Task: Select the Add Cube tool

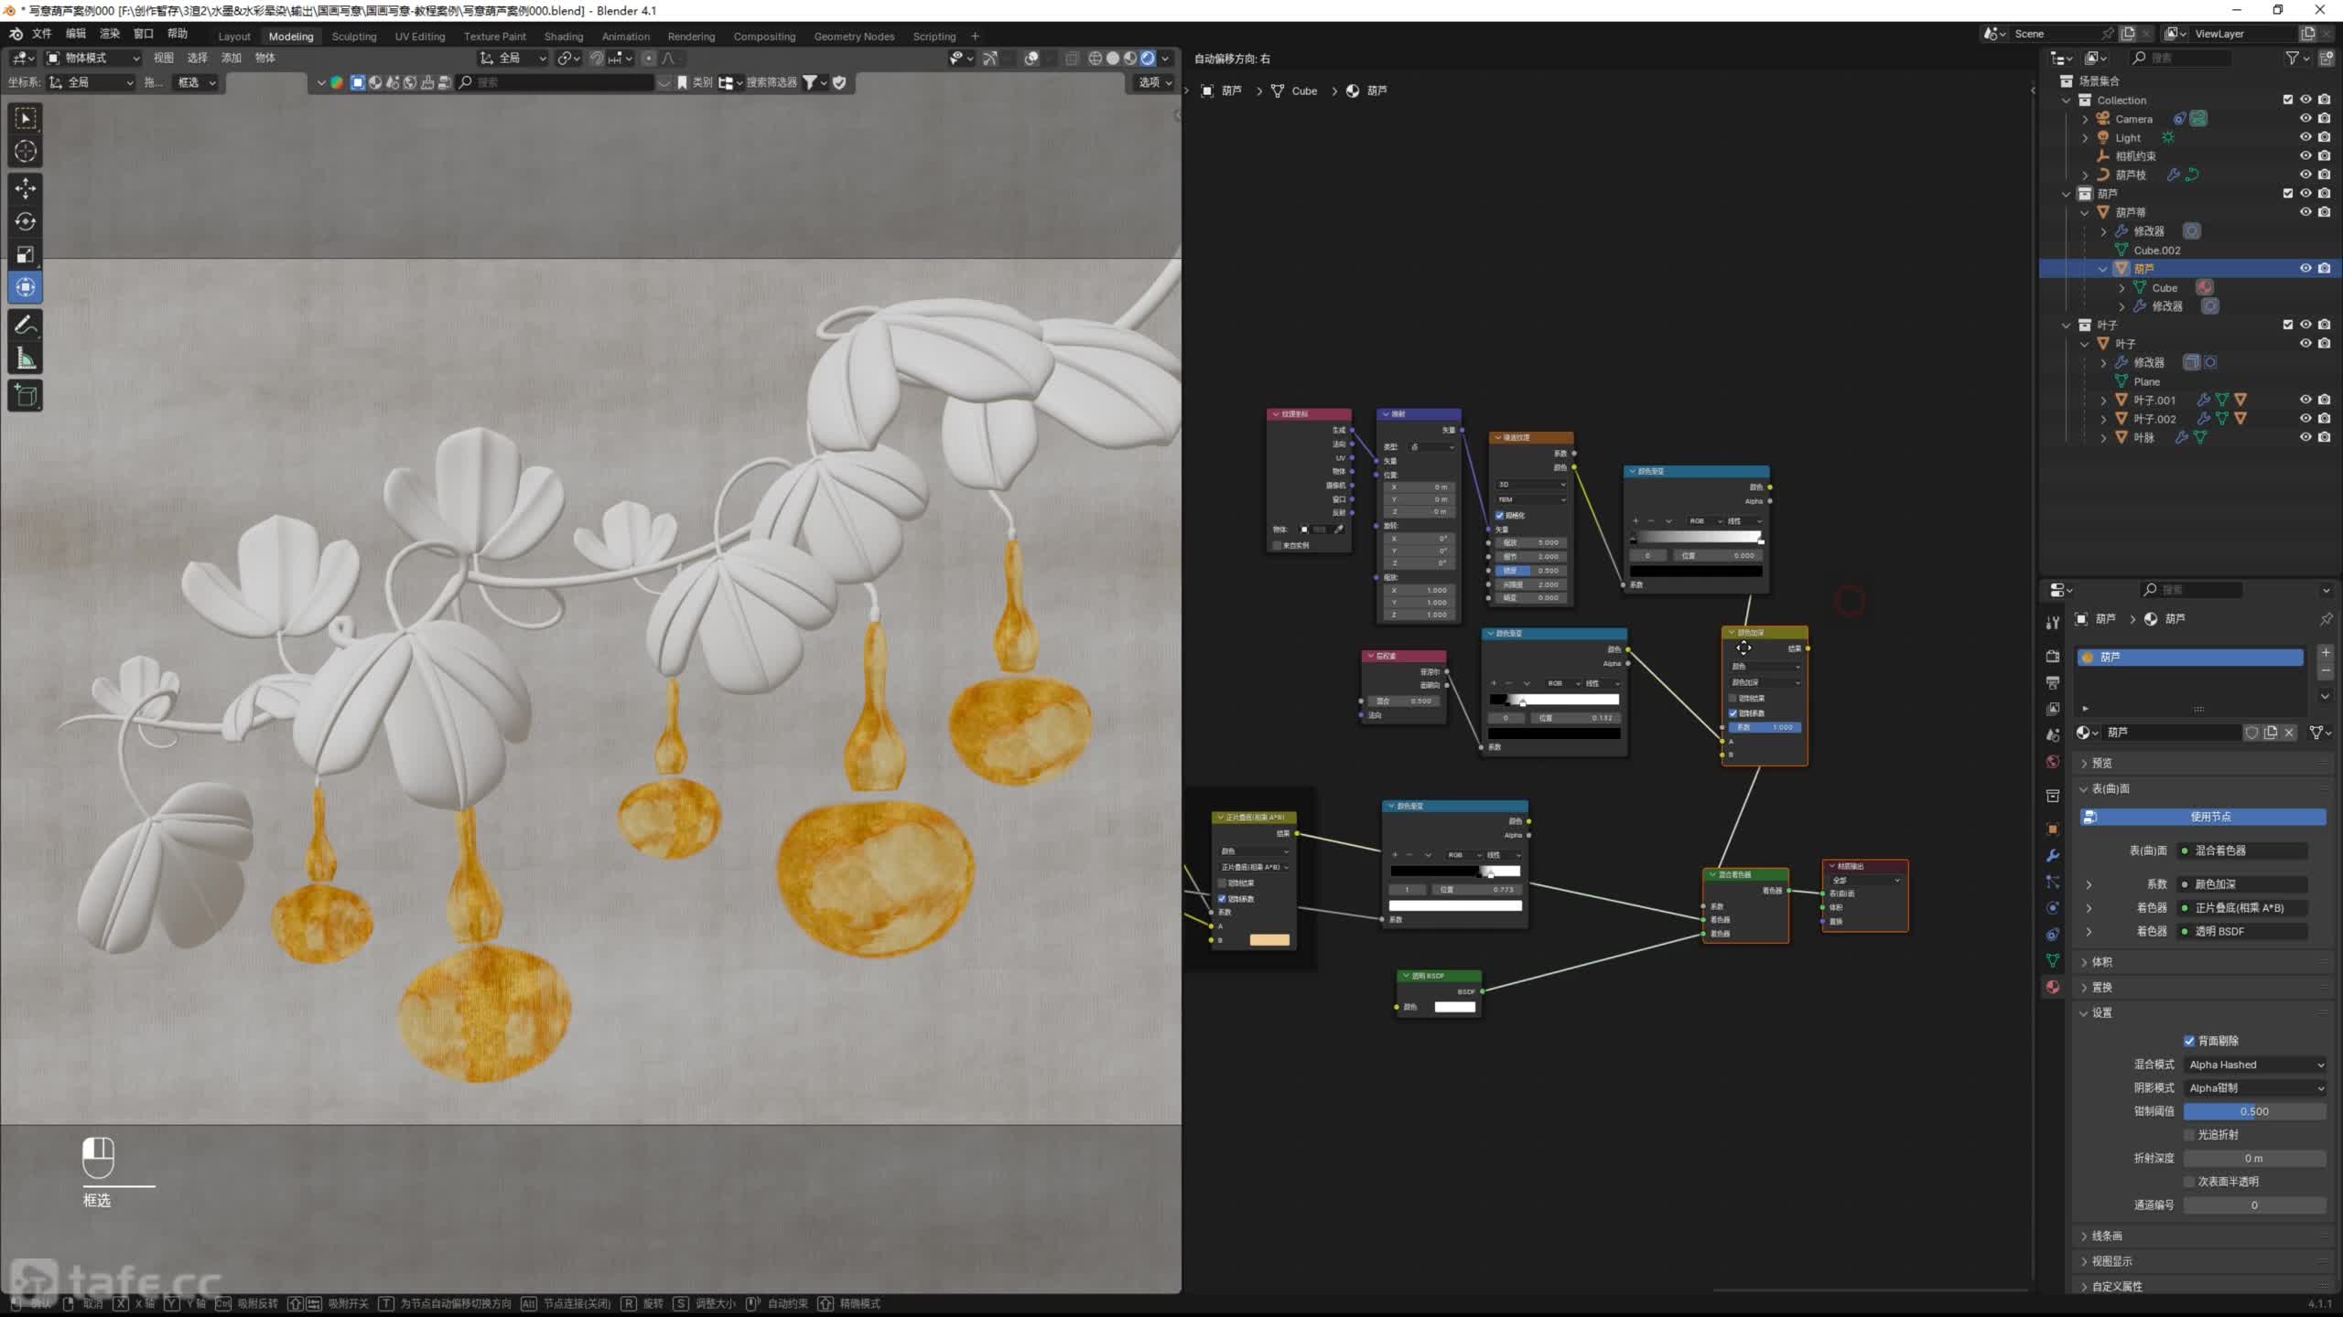Action: (x=26, y=396)
